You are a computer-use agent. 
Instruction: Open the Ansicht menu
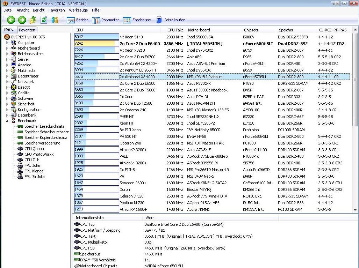click(x=23, y=10)
